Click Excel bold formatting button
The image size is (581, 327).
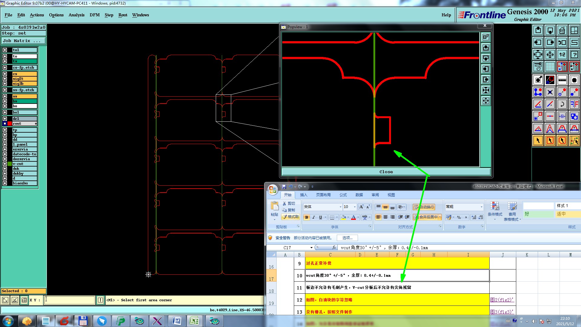307,217
